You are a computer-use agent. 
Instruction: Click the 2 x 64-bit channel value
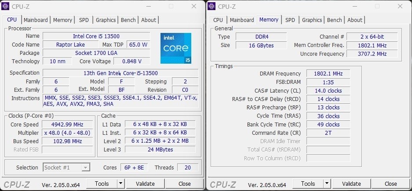click(372, 37)
